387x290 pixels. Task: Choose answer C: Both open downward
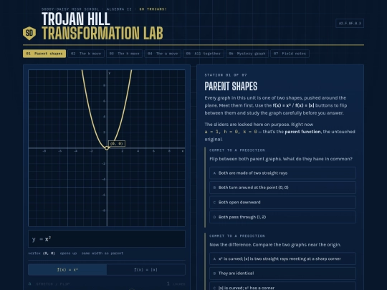(282, 203)
